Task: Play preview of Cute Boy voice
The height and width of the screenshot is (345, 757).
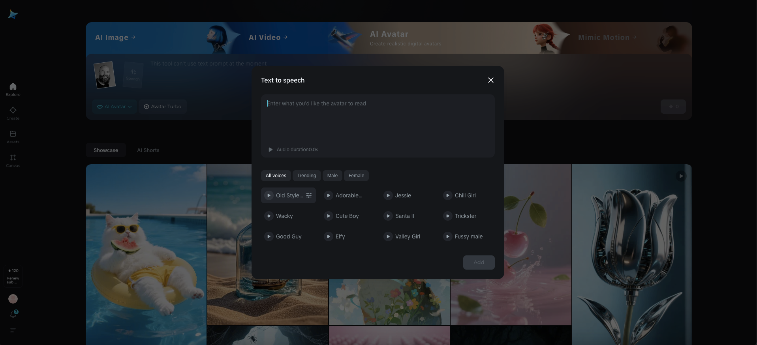Action: (328, 216)
